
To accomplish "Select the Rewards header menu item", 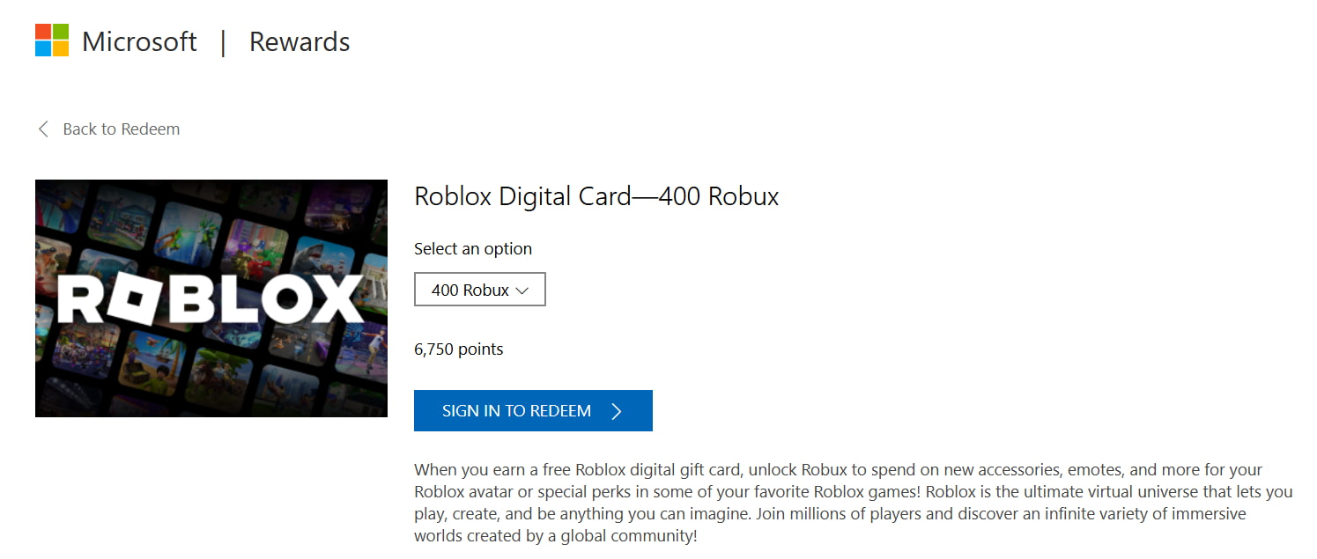I will (299, 41).
